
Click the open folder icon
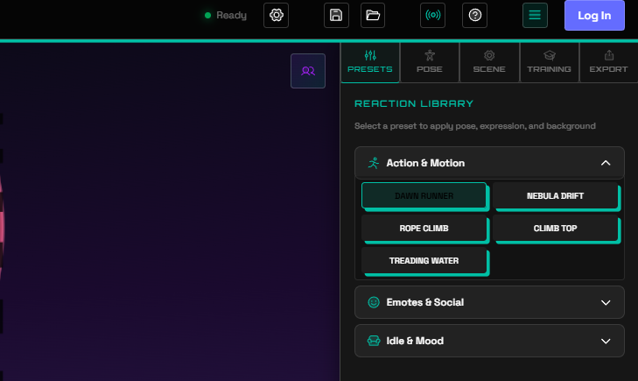tap(373, 16)
